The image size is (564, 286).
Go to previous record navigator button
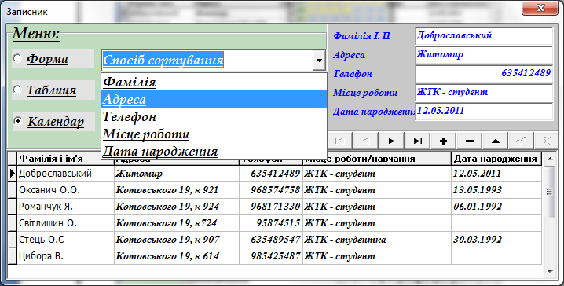click(365, 141)
